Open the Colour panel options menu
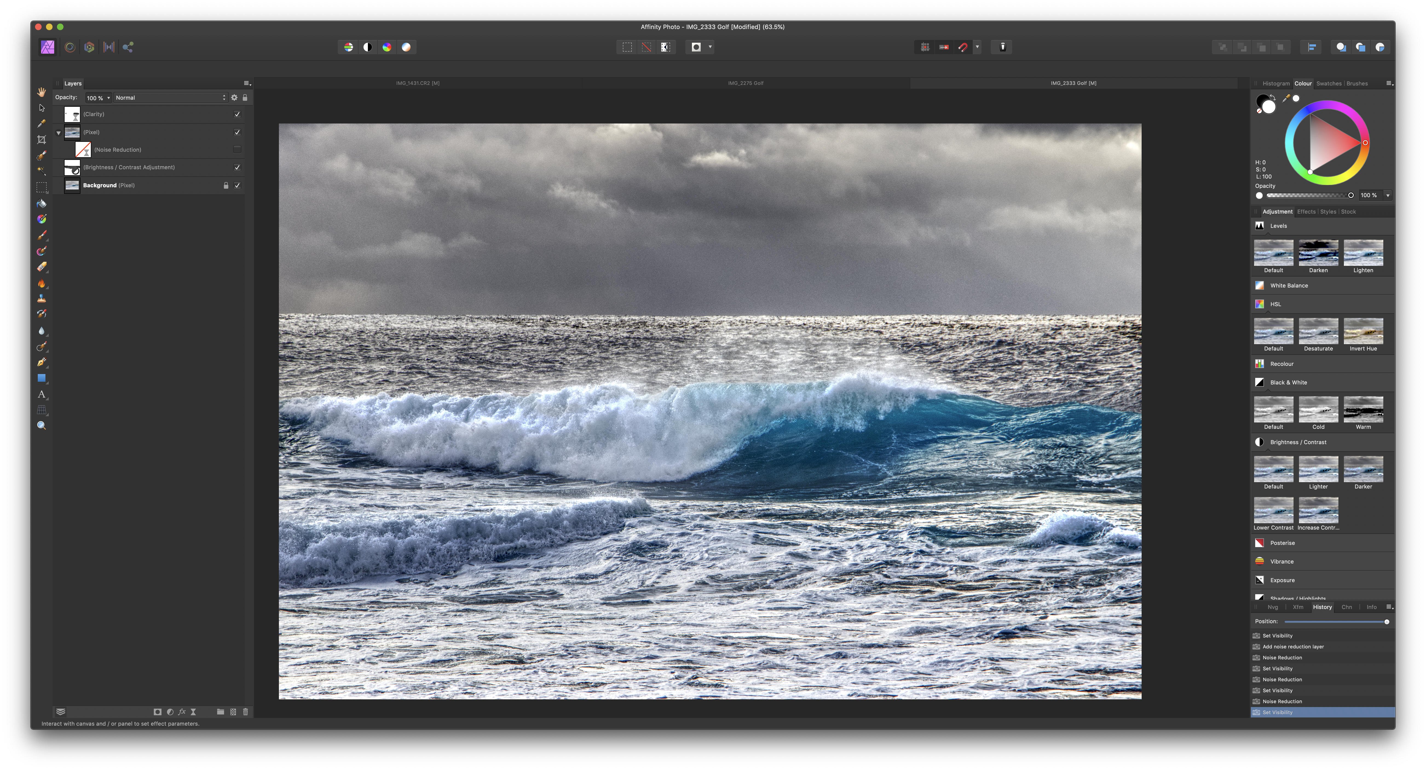 pyautogui.click(x=1390, y=84)
